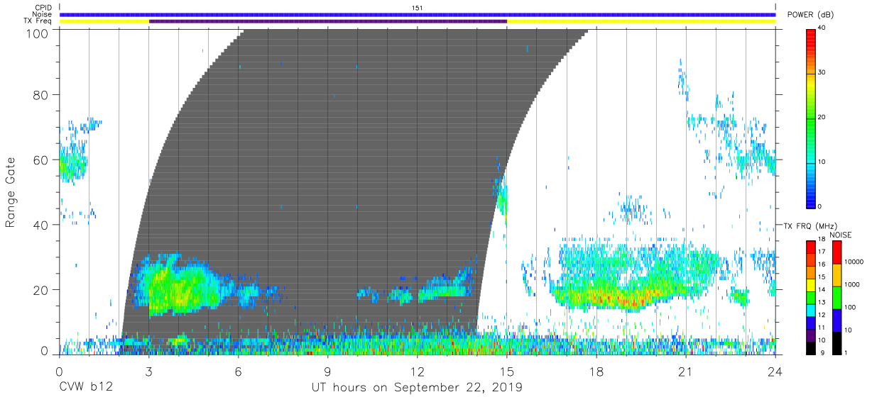Click the 12 hour tick on the UT axis

click(418, 370)
